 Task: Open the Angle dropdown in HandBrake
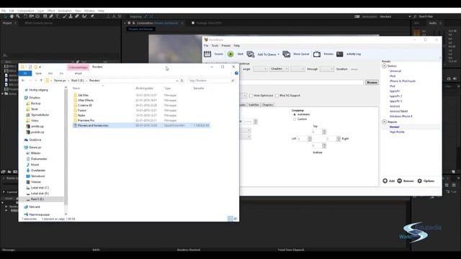[x=260, y=69]
